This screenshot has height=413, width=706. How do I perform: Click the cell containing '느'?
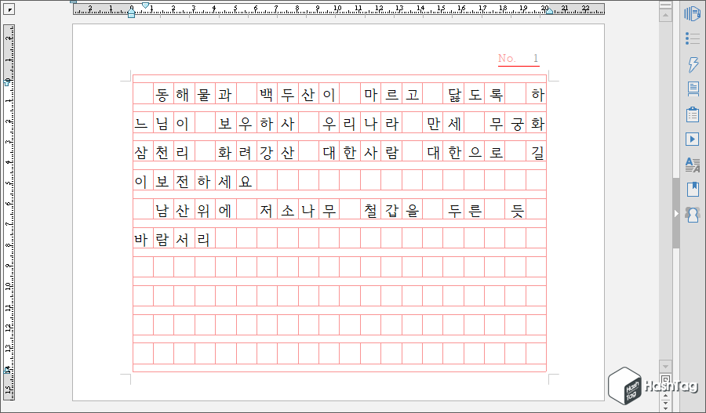pyautogui.click(x=144, y=122)
